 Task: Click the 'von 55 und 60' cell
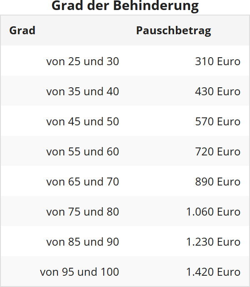pyautogui.click(x=82, y=152)
